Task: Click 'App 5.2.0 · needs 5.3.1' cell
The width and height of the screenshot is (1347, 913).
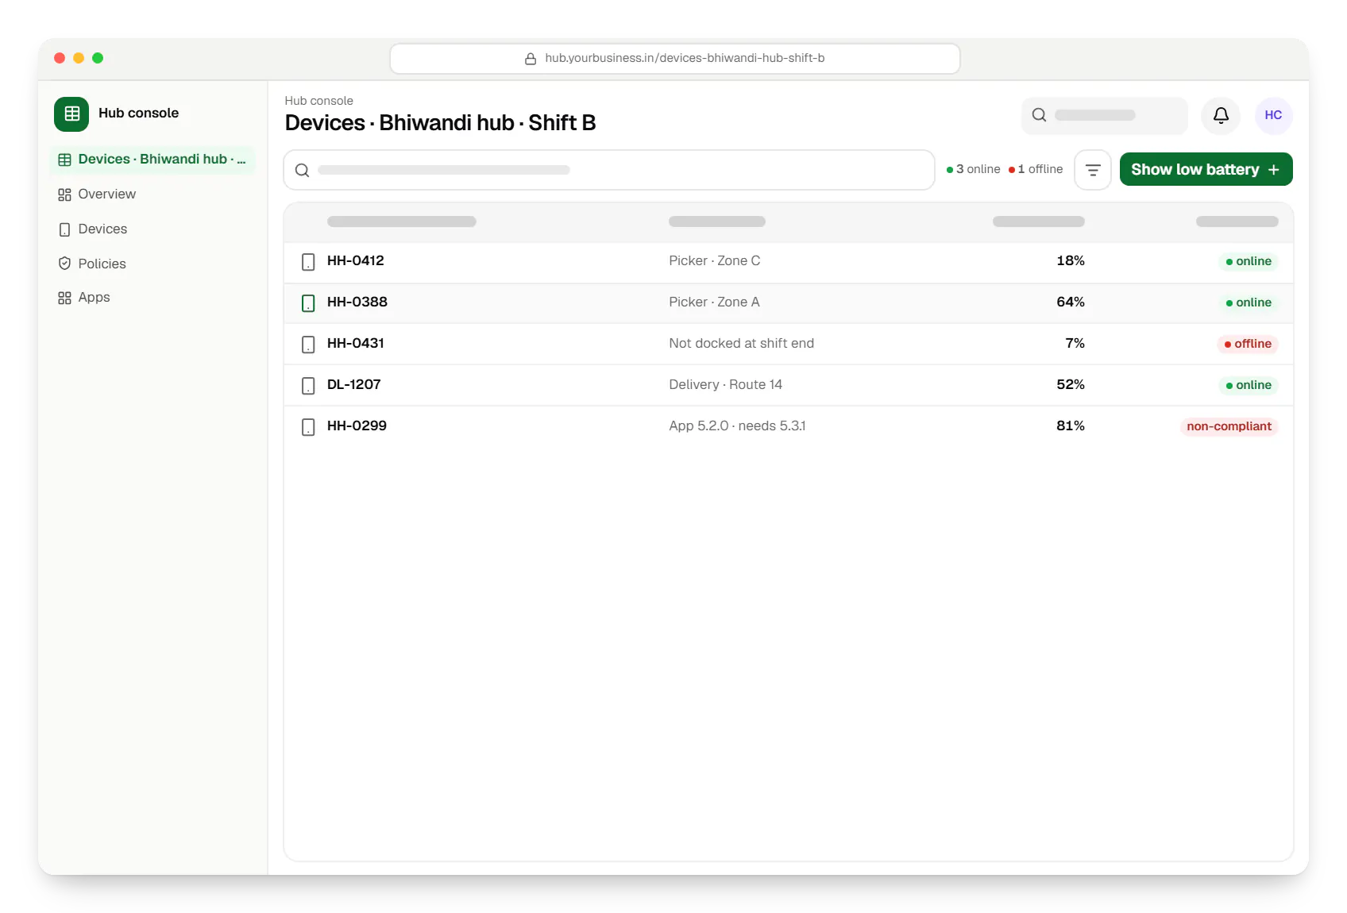Action: [x=737, y=426]
